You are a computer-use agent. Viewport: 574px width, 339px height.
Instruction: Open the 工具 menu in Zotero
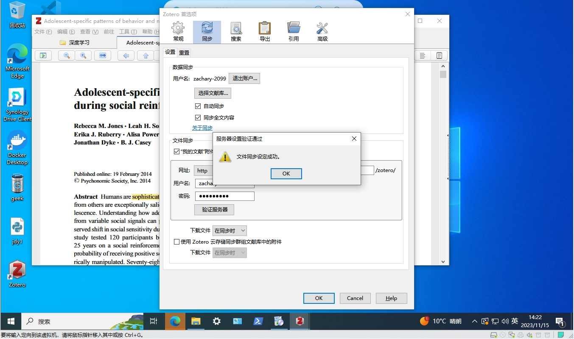click(127, 32)
